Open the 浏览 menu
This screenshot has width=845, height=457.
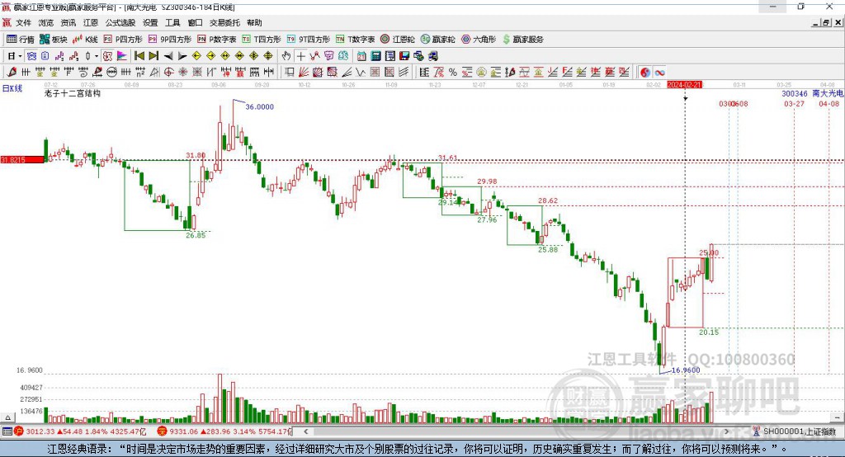coord(46,22)
